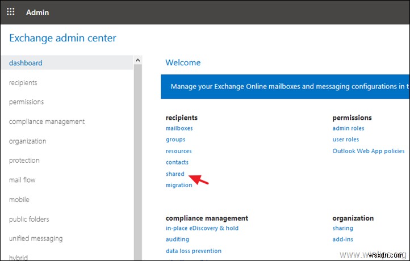Go to permissions in the sidebar
Screen dimensions: 410x261
pos(26,102)
